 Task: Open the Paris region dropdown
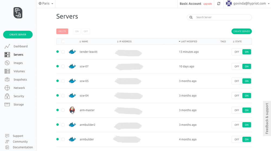(x=46, y=4)
